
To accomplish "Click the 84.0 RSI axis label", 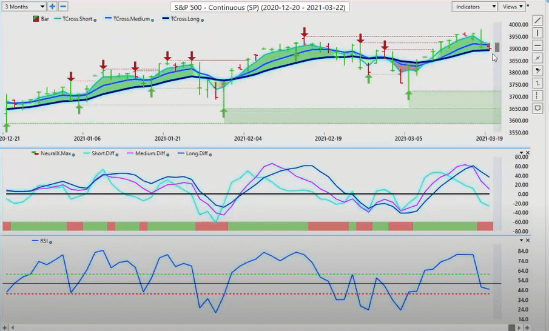I will [x=522, y=251].
